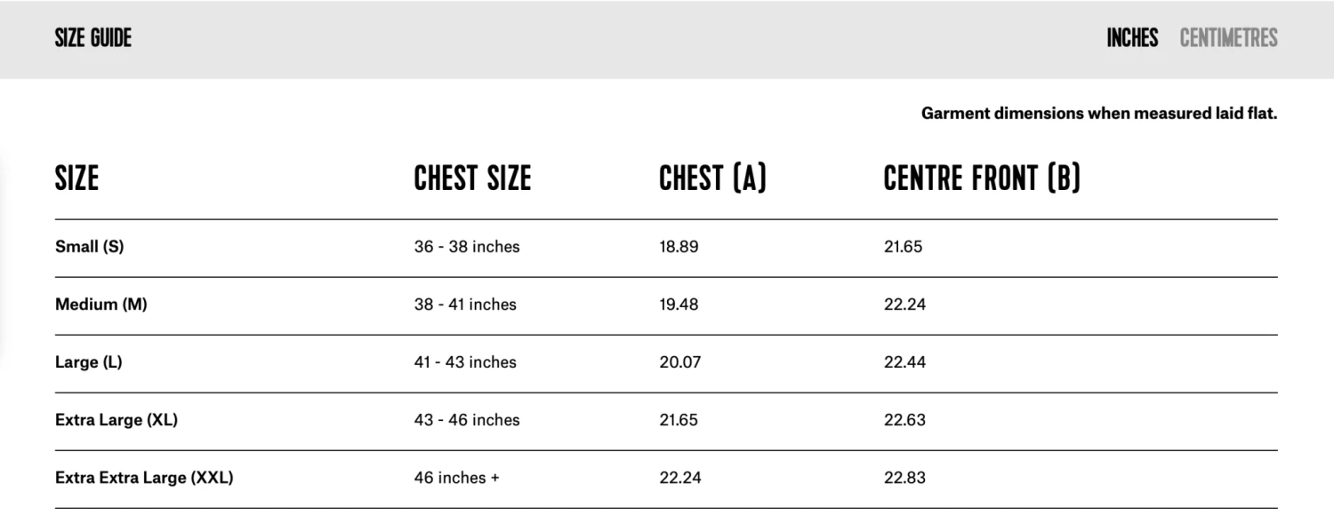Click the SIZE GUIDE heading

(92, 37)
